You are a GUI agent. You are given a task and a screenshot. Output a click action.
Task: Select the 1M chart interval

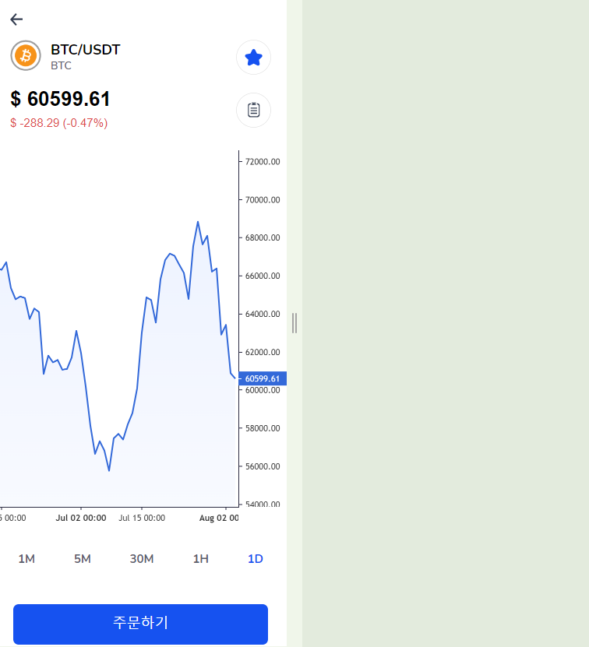[26, 559]
